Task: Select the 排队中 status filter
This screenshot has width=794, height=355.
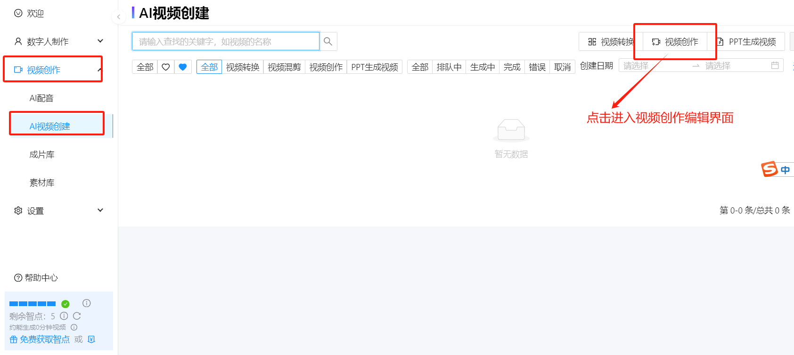Action: [449, 67]
